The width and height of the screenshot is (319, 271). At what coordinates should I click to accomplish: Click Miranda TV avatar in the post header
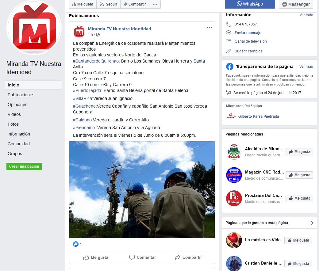[79, 32]
